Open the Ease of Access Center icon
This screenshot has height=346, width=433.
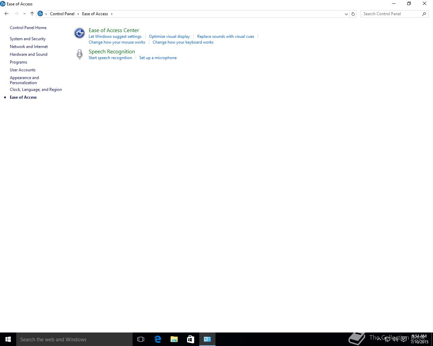(79, 33)
